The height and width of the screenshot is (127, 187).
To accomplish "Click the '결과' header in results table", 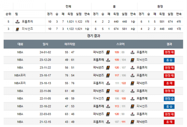I will point(169,44).
